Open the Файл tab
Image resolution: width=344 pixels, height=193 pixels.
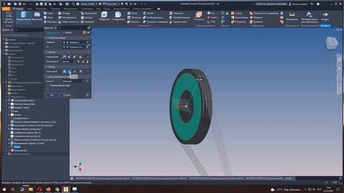6,9
